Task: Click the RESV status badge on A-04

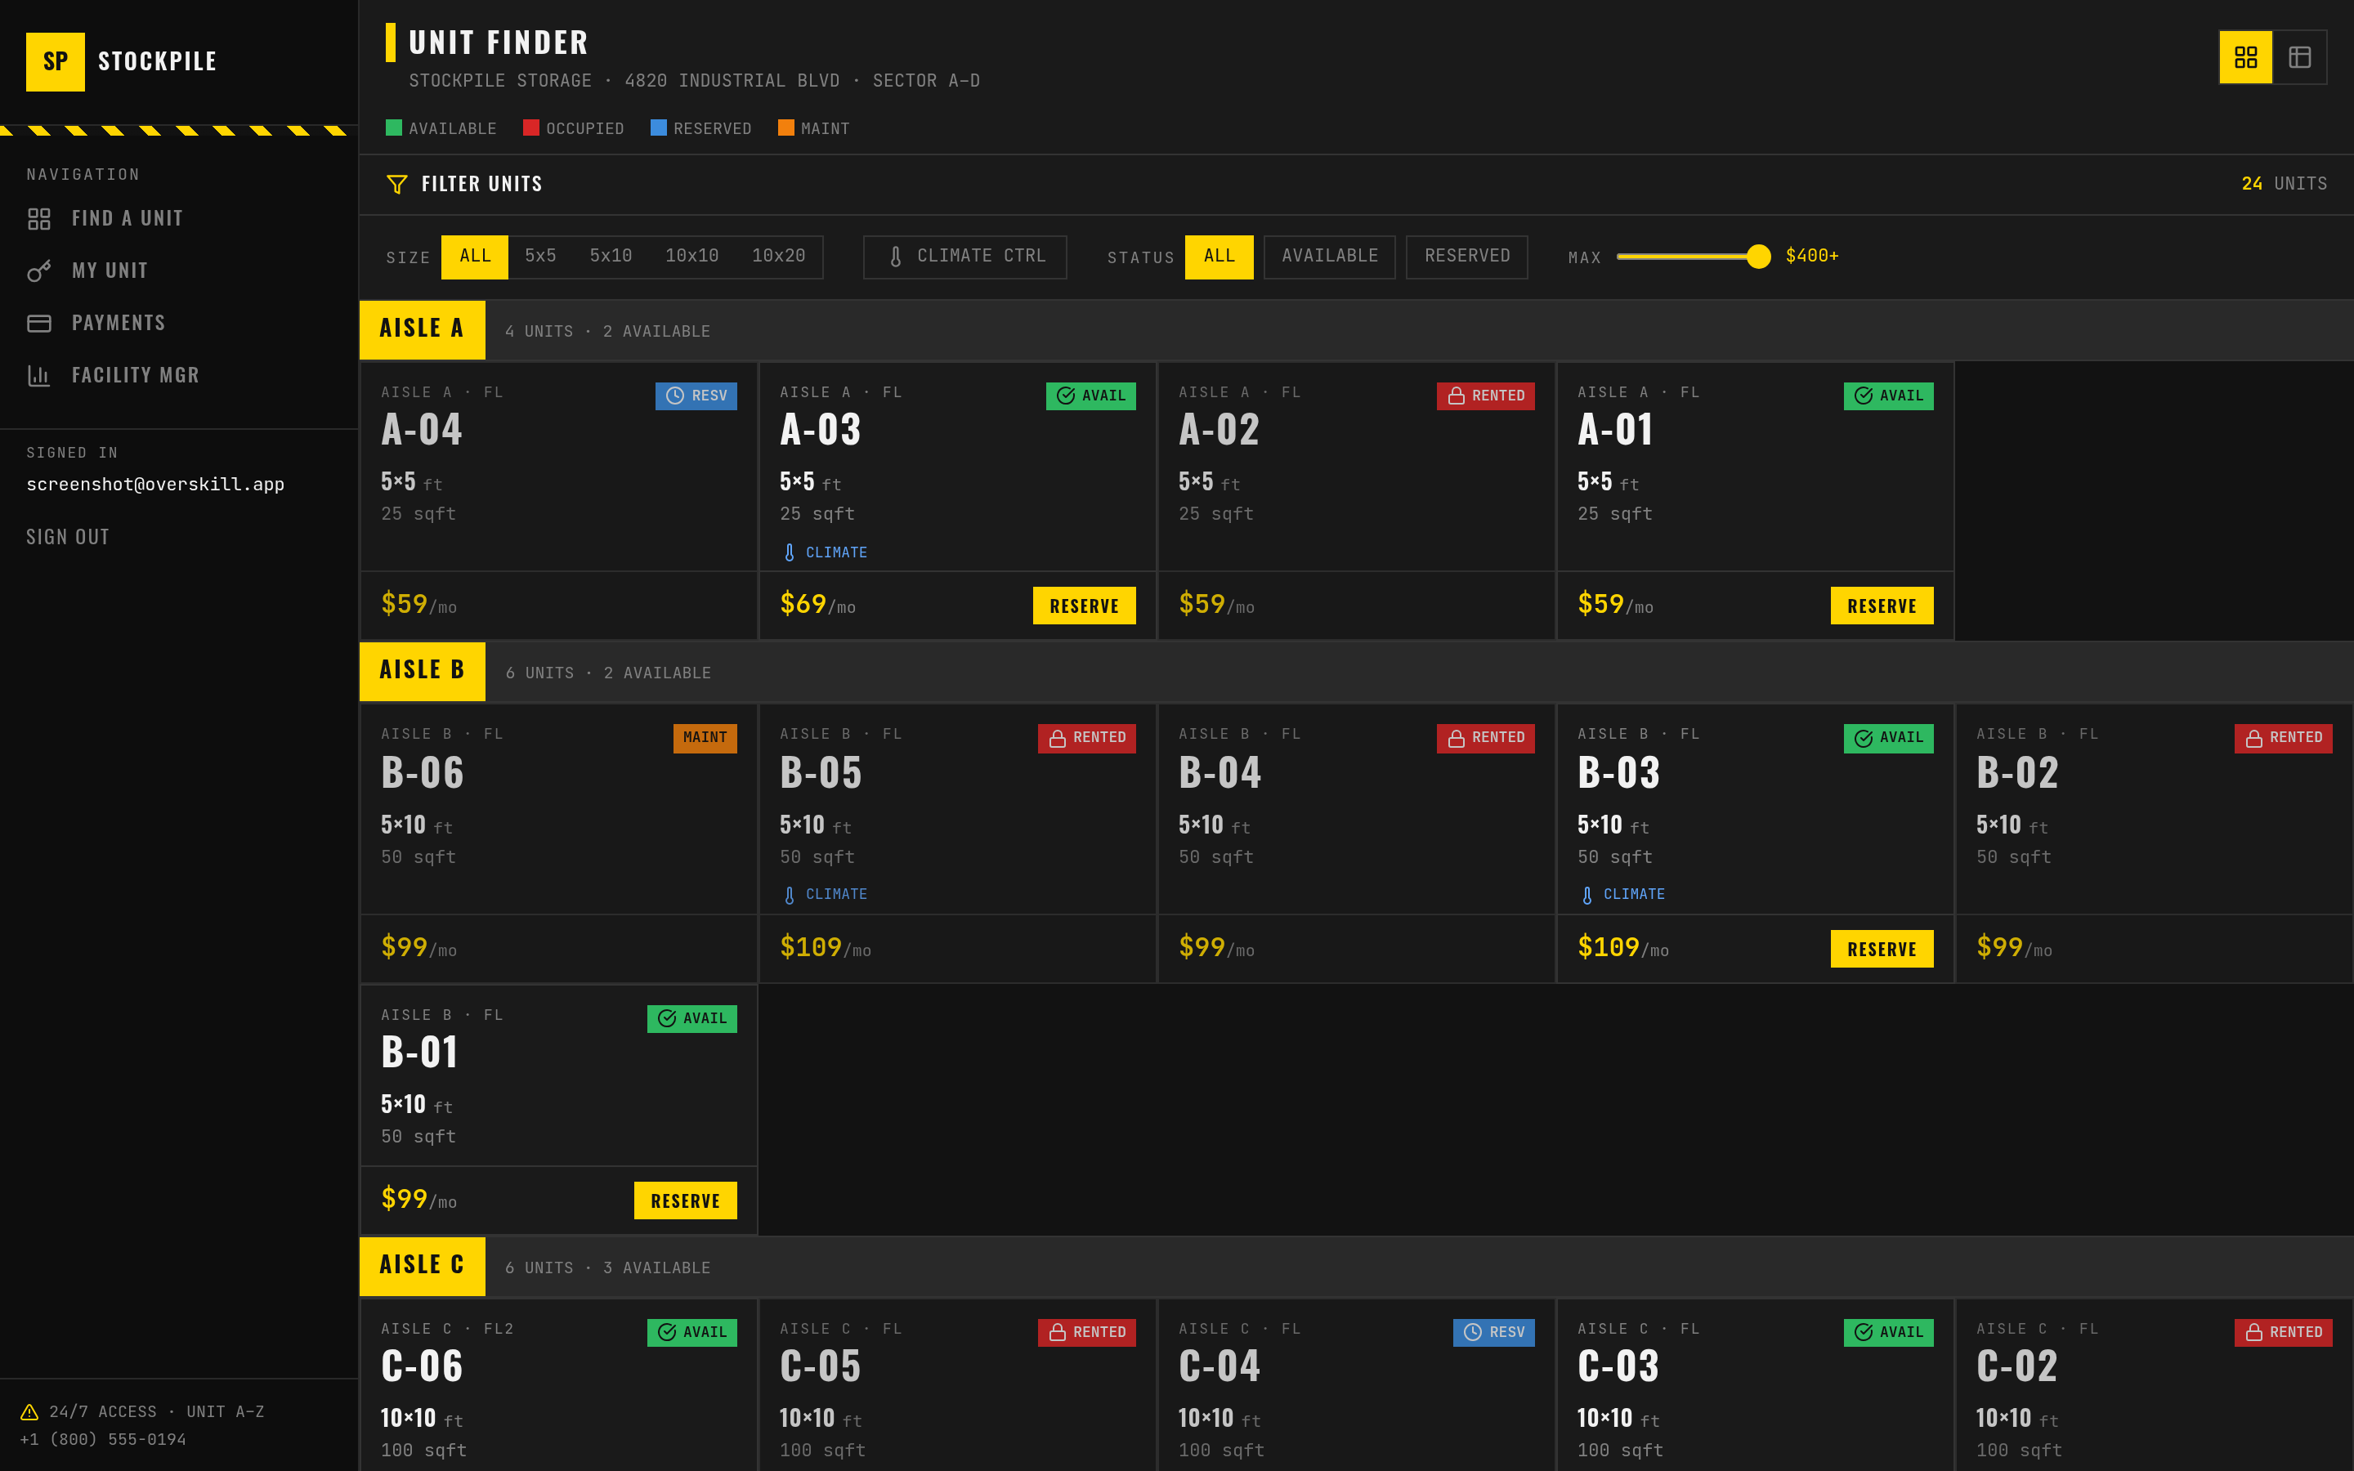Action: tap(696, 396)
